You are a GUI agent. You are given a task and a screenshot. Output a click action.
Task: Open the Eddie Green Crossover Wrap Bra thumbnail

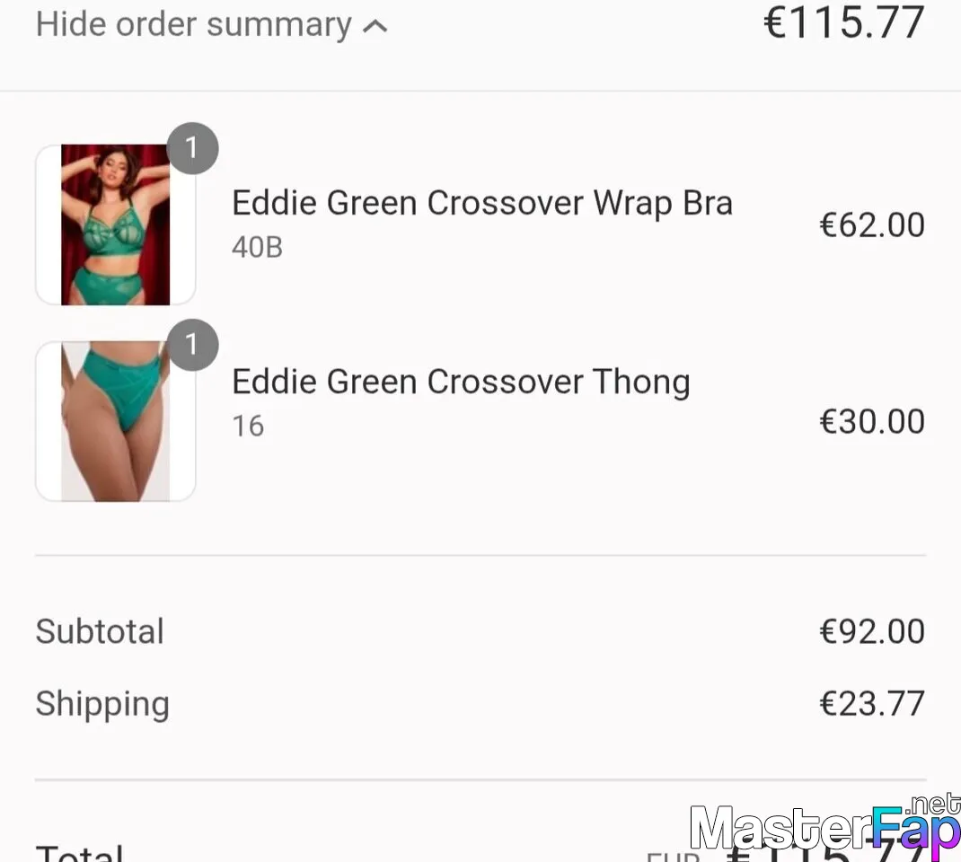tap(116, 224)
